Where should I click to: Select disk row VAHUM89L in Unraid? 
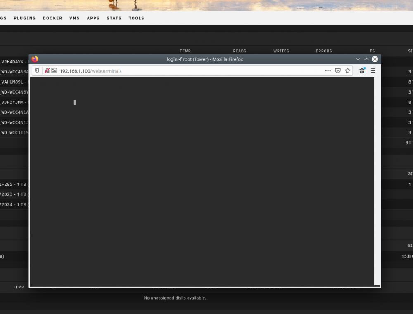point(14,82)
